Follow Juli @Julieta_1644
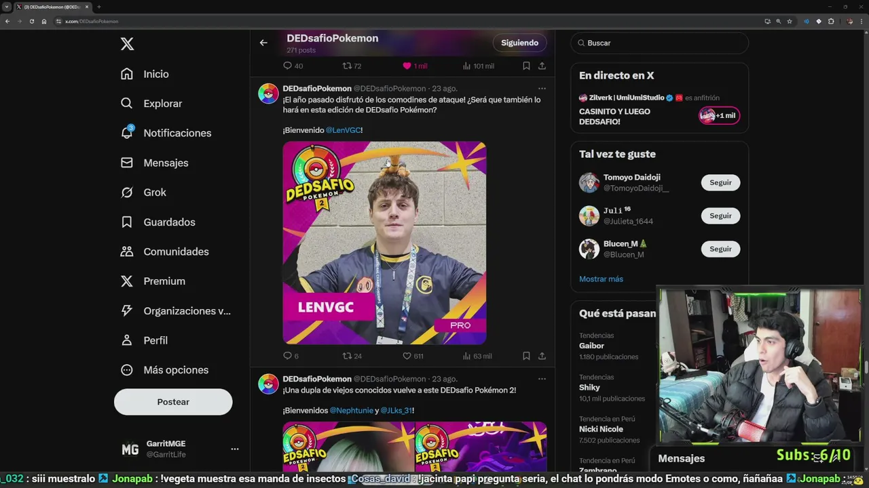The image size is (869, 488). [720, 216]
